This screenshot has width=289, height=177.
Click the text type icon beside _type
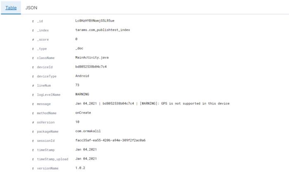(33, 49)
